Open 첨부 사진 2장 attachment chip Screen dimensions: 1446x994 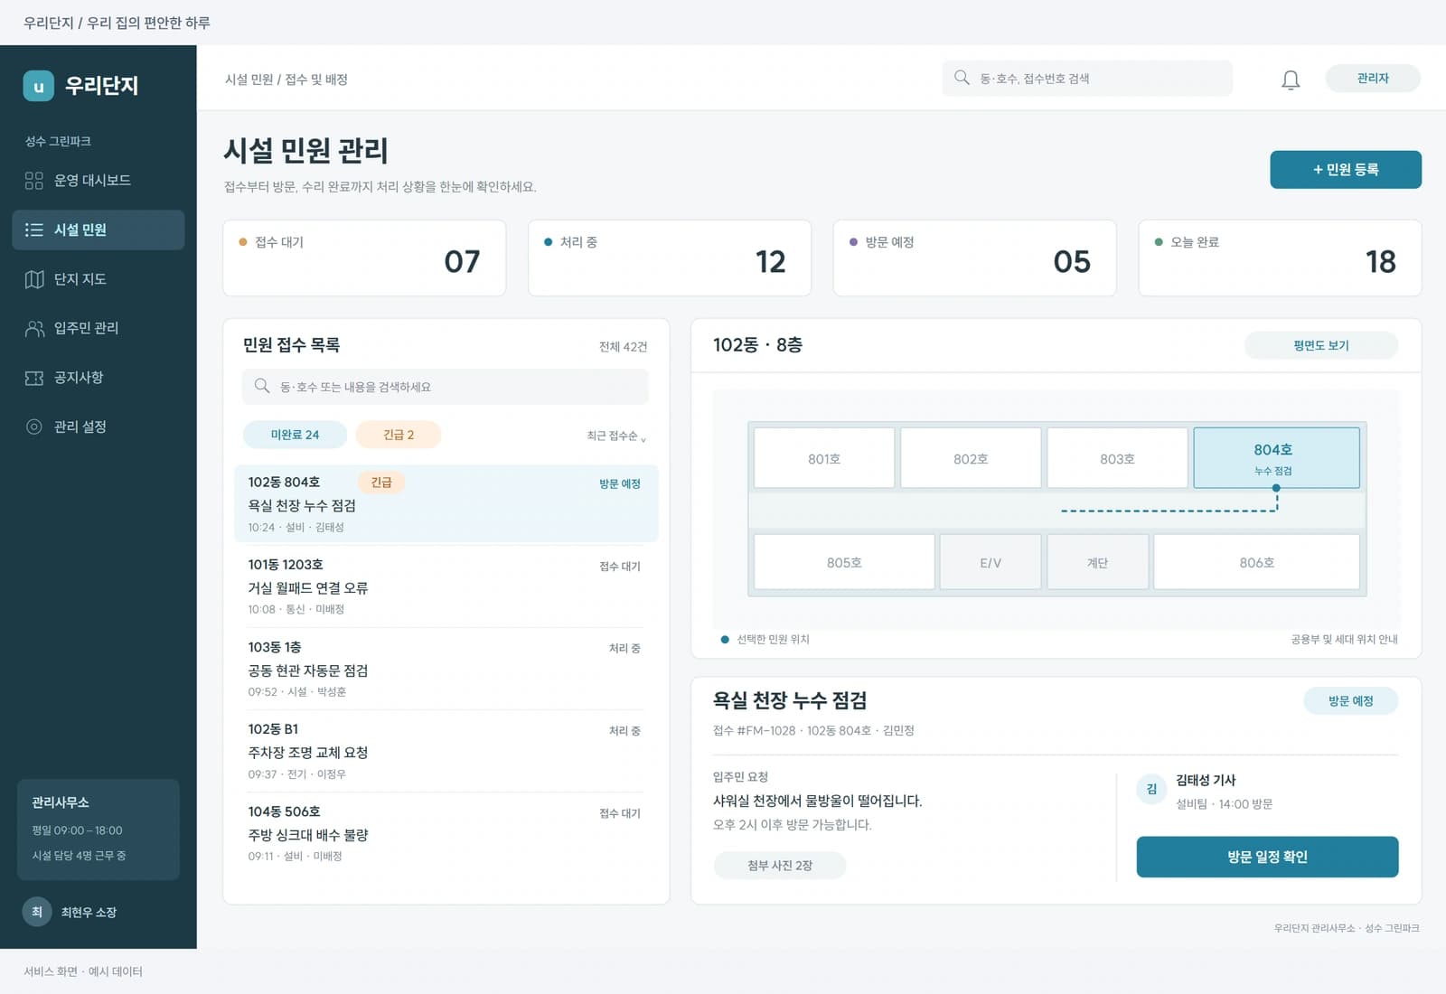click(780, 866)
